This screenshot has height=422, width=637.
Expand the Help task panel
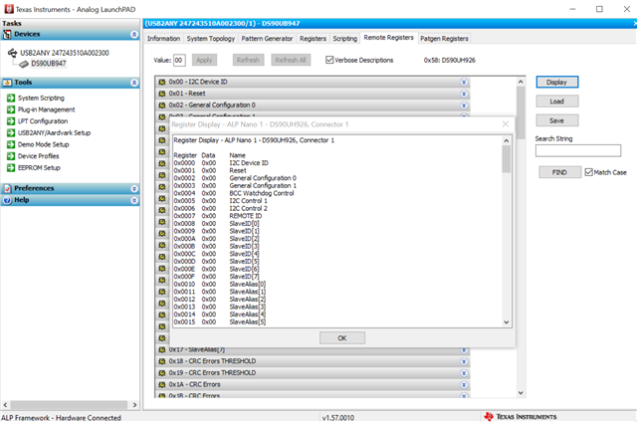134,200
